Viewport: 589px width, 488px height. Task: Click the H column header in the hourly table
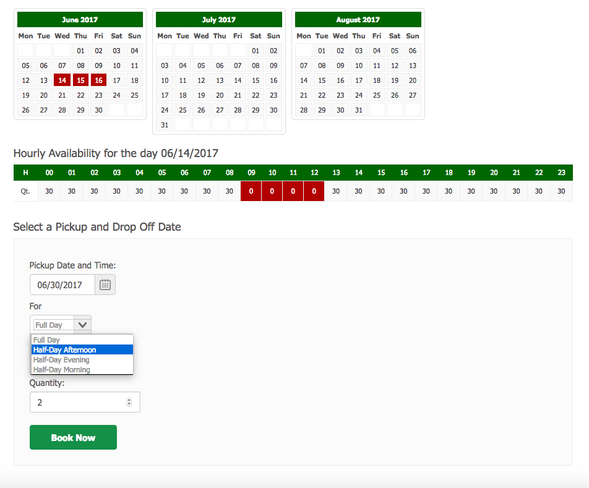(25, 173)
